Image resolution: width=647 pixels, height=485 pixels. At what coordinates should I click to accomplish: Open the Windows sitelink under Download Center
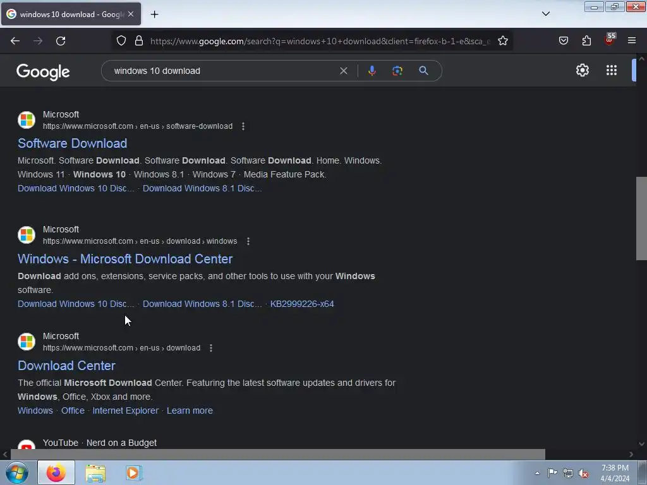35,410
